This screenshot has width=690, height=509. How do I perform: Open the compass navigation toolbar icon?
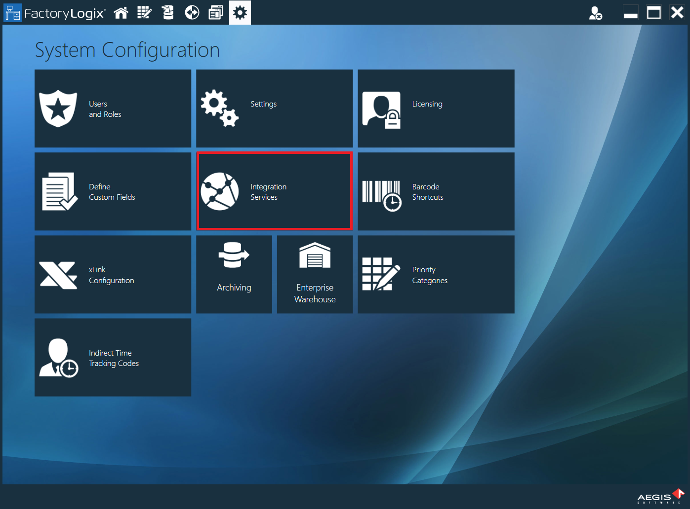pyautogui.click(x=192, y=12)
